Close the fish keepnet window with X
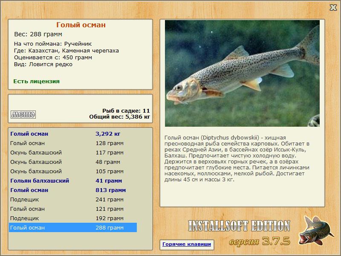341x256 pixels. [x=333, y=8]
